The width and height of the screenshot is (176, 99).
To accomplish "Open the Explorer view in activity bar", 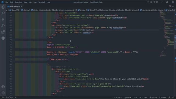I will click(3, 7).
